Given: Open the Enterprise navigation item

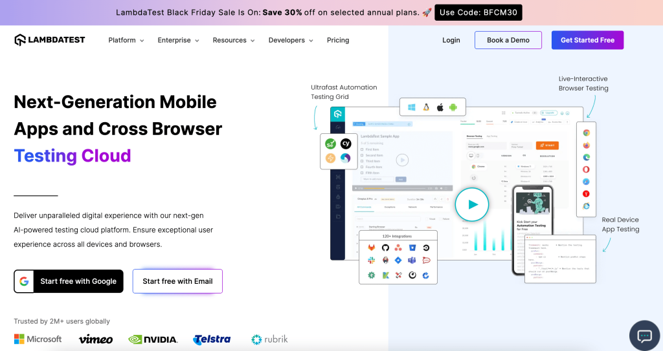Looking at the screenshot, I should 174,40.
